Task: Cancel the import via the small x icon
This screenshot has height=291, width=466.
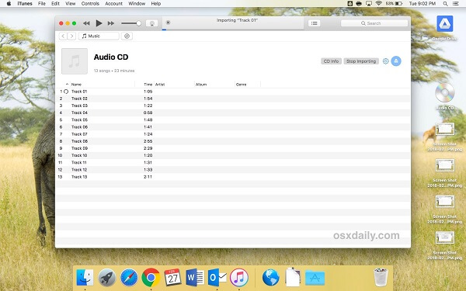Action: (x=168, y=23)
